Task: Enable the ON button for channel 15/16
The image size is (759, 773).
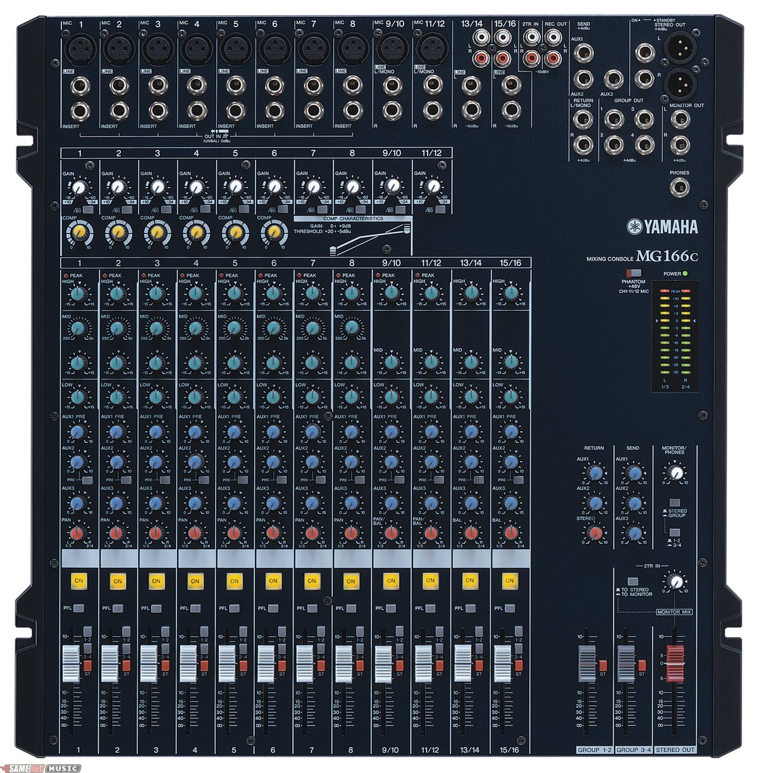Action: tap(509, 580)
